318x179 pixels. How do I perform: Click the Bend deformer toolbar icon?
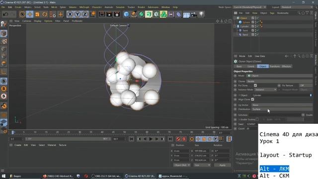pyautogui.click(x=178, y=14)
